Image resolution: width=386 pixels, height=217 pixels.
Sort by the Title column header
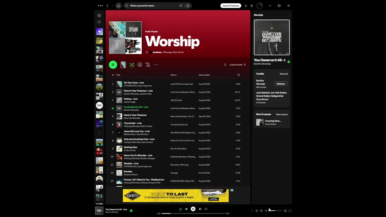[x=118, y=75]
